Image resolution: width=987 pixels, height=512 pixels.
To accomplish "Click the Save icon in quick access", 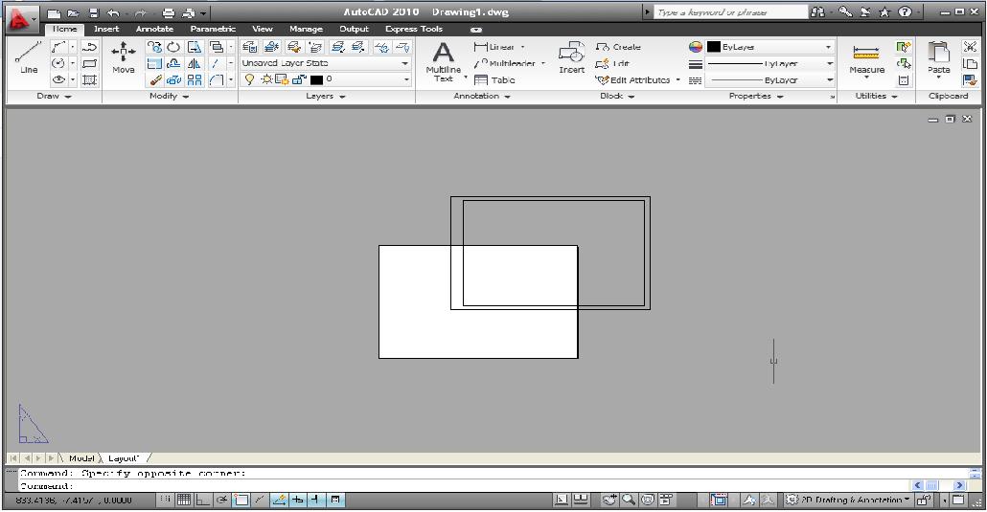I will pos(94,12).
